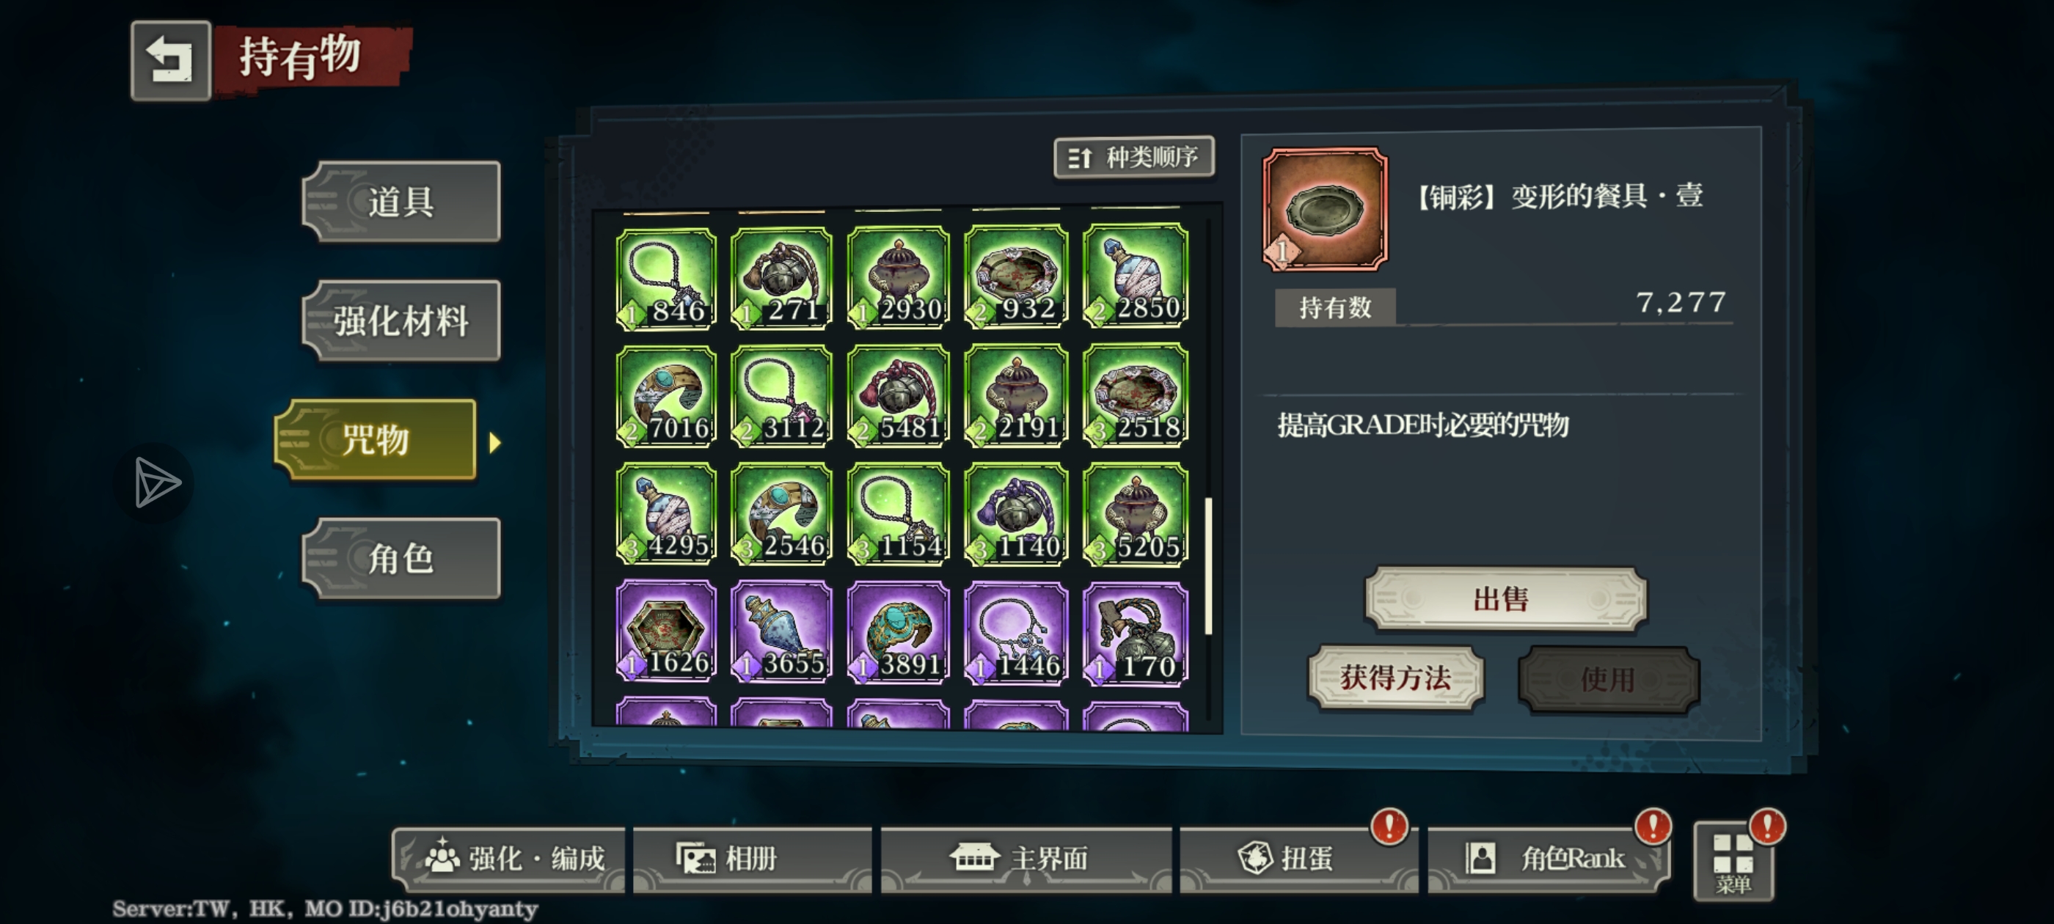Select the green potion bottle item with count 2850

(1135, 276)
